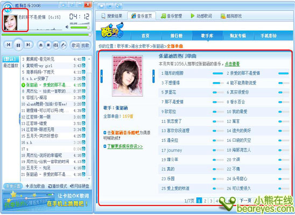Viewport: 295px width, 215px height.
Task: Click icon beside 周杰伦-说好的幸福呢 row
Action: click(x=83, y=155)
